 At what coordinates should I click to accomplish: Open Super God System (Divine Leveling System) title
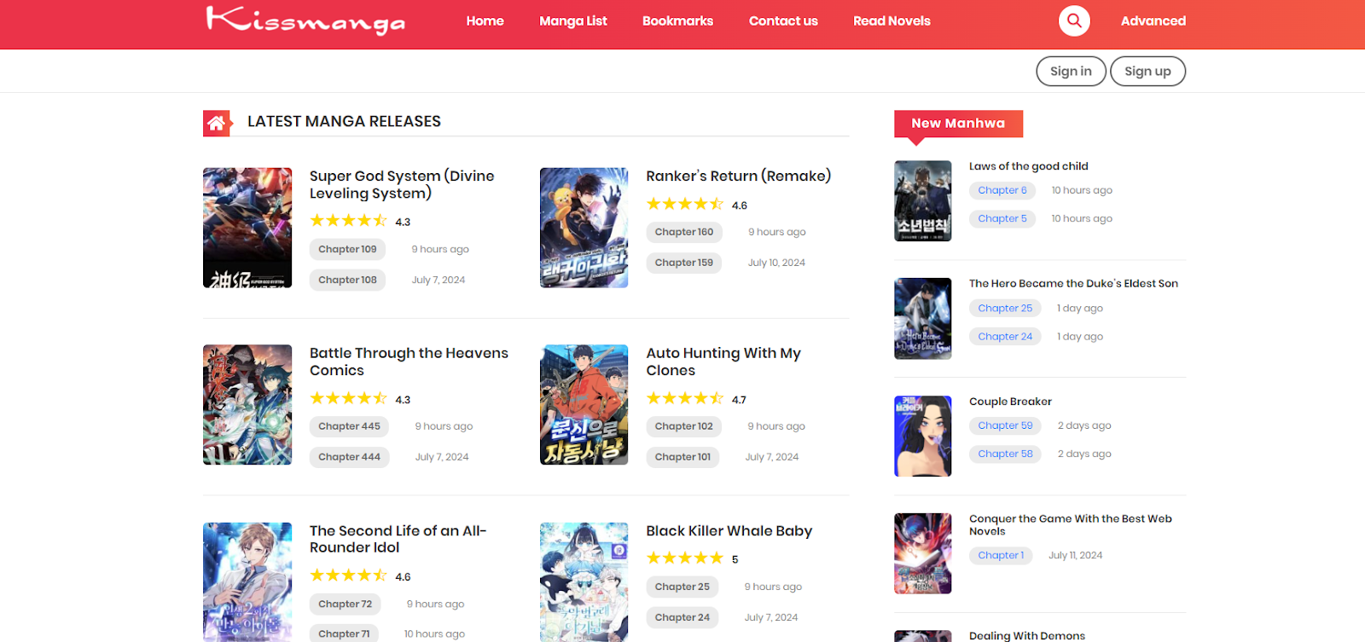click(x=402, y=184)
